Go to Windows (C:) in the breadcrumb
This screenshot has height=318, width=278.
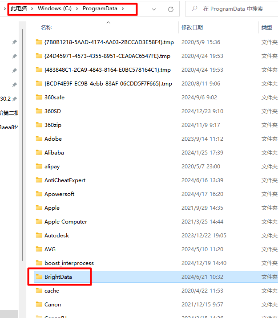click(55, 8)
